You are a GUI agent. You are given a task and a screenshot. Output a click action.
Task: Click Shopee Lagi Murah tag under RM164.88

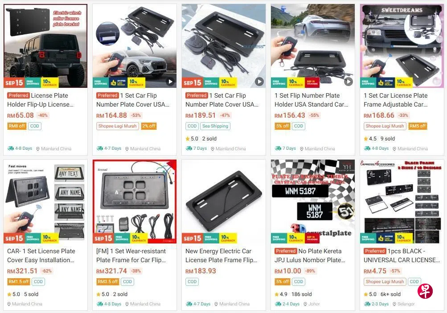(x=118, y=126)
